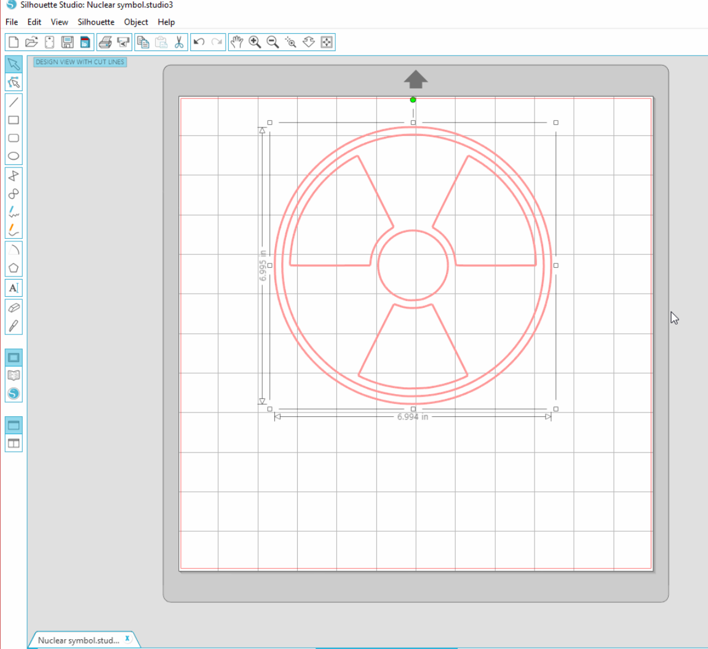The width and height of the screenshot is (708, 649).
Task: Undo the last action
Action: (x=199, y=42)
